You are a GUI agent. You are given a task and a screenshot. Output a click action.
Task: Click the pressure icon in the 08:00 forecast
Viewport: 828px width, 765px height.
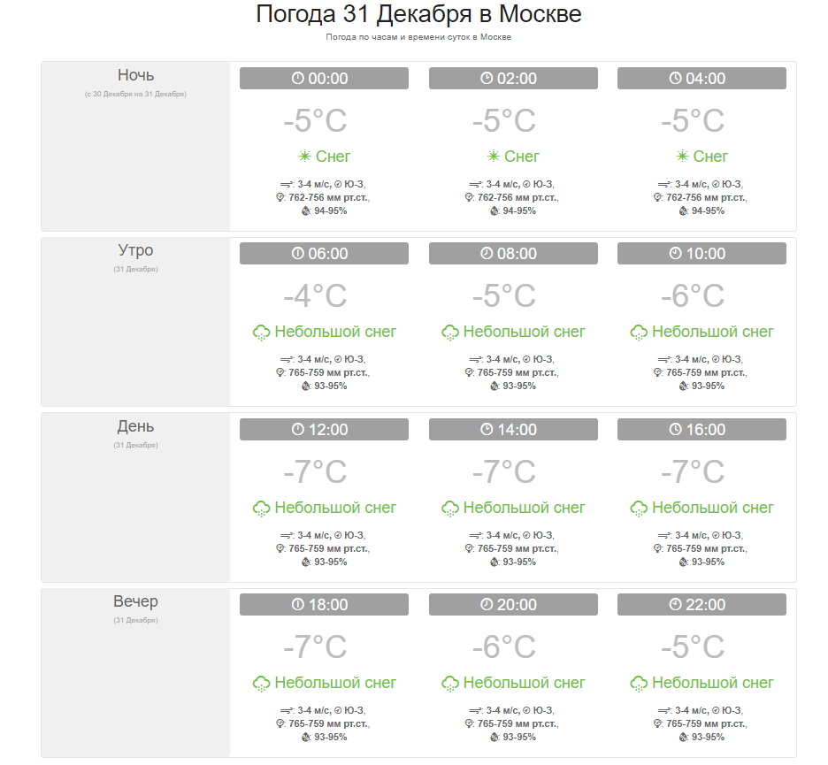click(x=469, y=372)
